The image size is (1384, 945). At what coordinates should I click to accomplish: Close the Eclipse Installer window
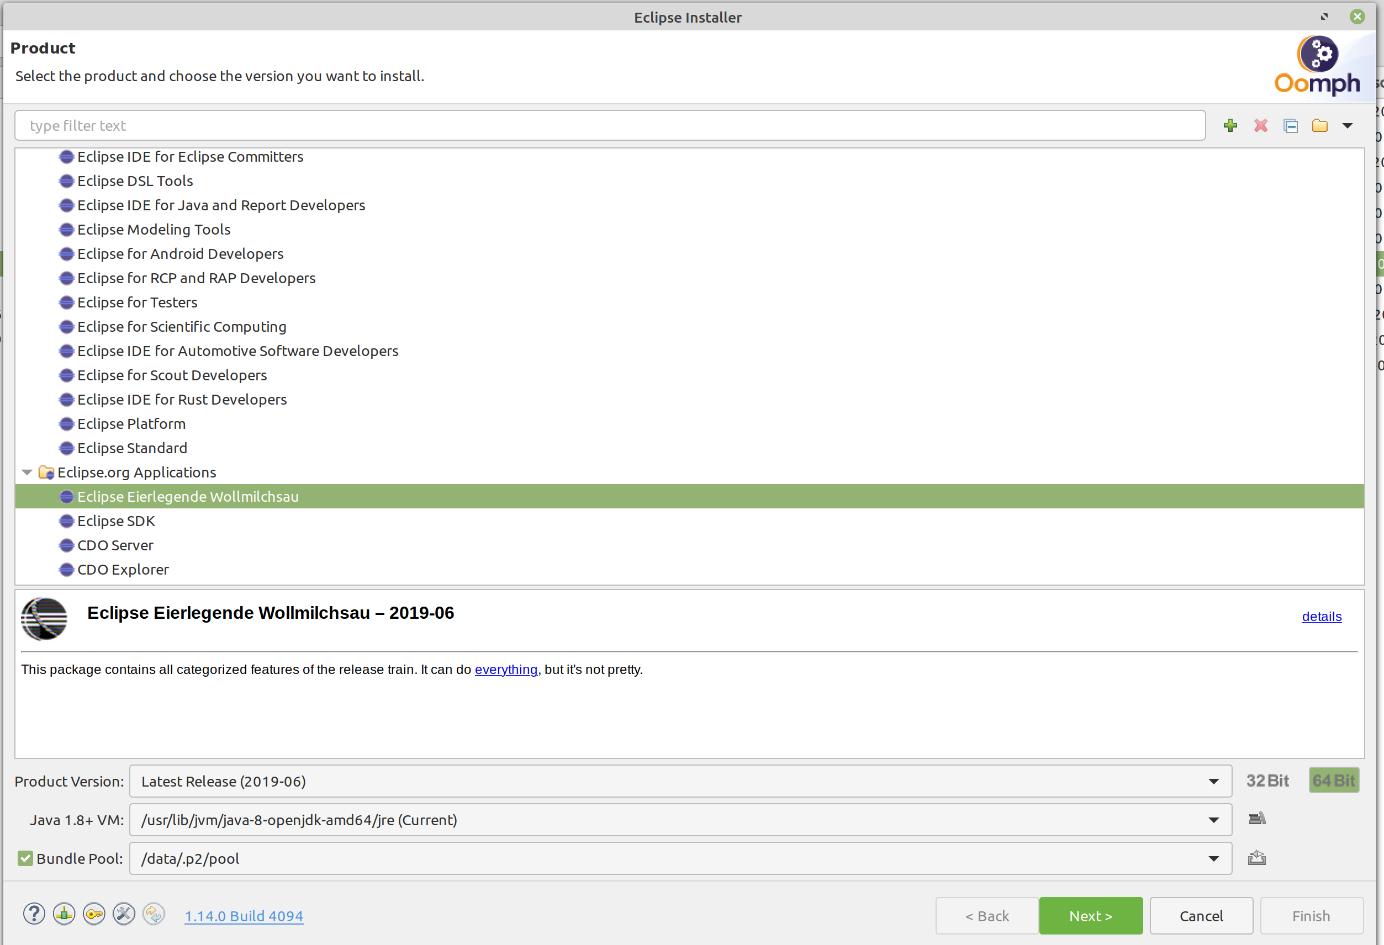(x=1357, y=17)
